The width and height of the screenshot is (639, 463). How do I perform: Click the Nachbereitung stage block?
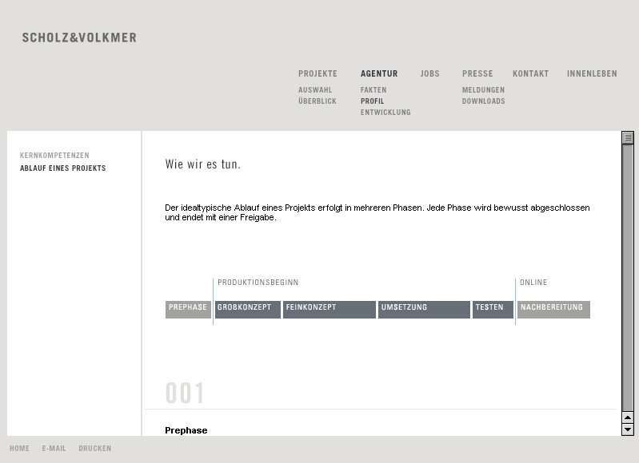554,310
